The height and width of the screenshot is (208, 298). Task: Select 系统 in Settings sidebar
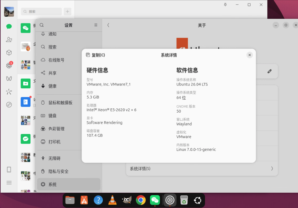[69, 184]
